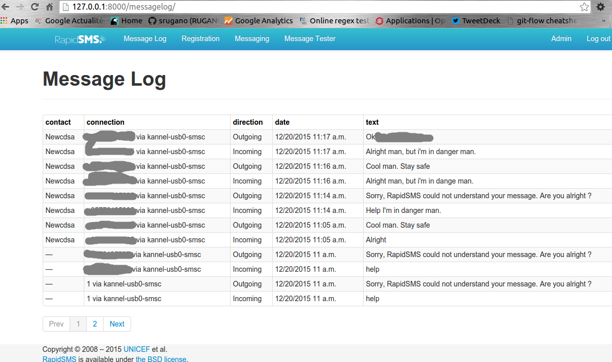Select 'Cool man. Stay safe' in 11:16 row
Viewport: 612px width, 362px height.
click(398, 166)
